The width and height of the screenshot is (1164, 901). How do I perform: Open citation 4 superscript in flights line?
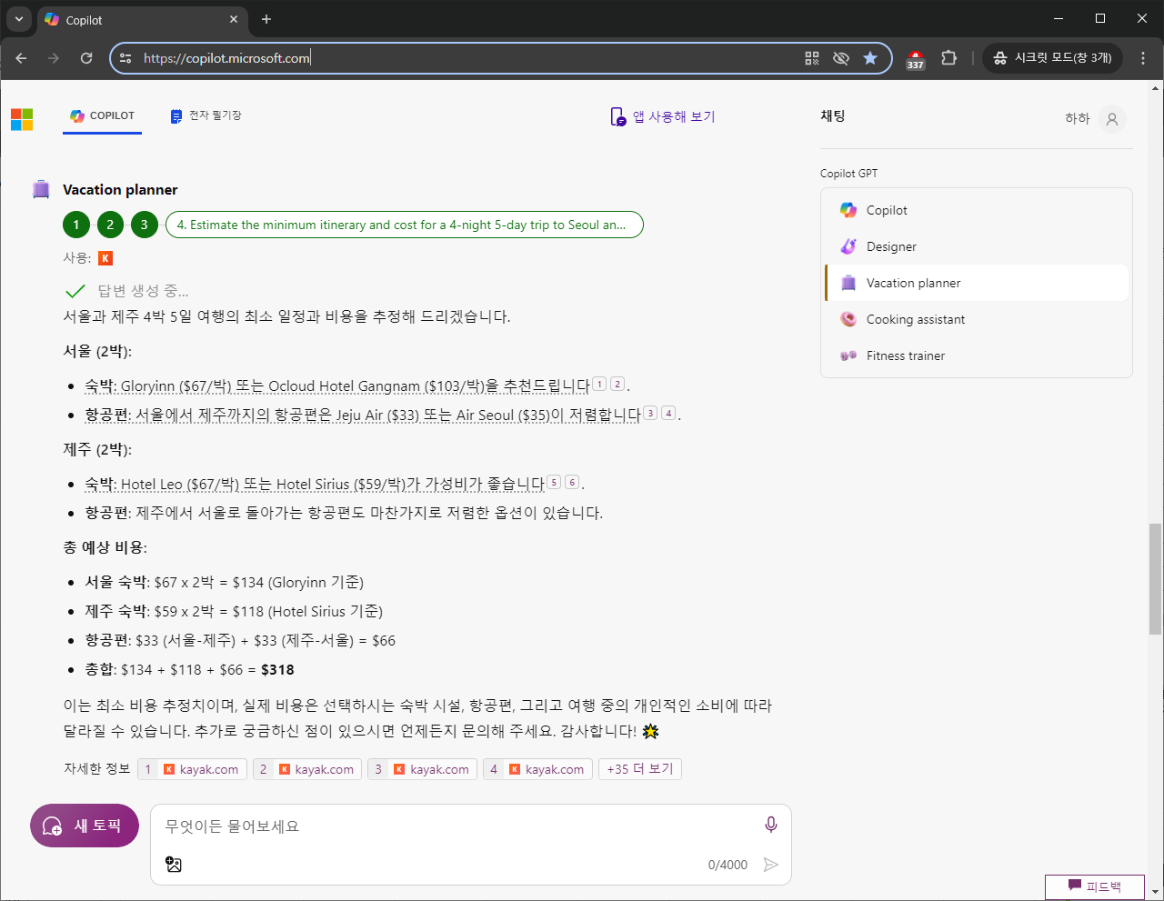(668, 413)
